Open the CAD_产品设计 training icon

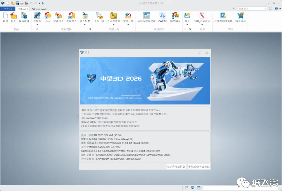pos(202,16)
